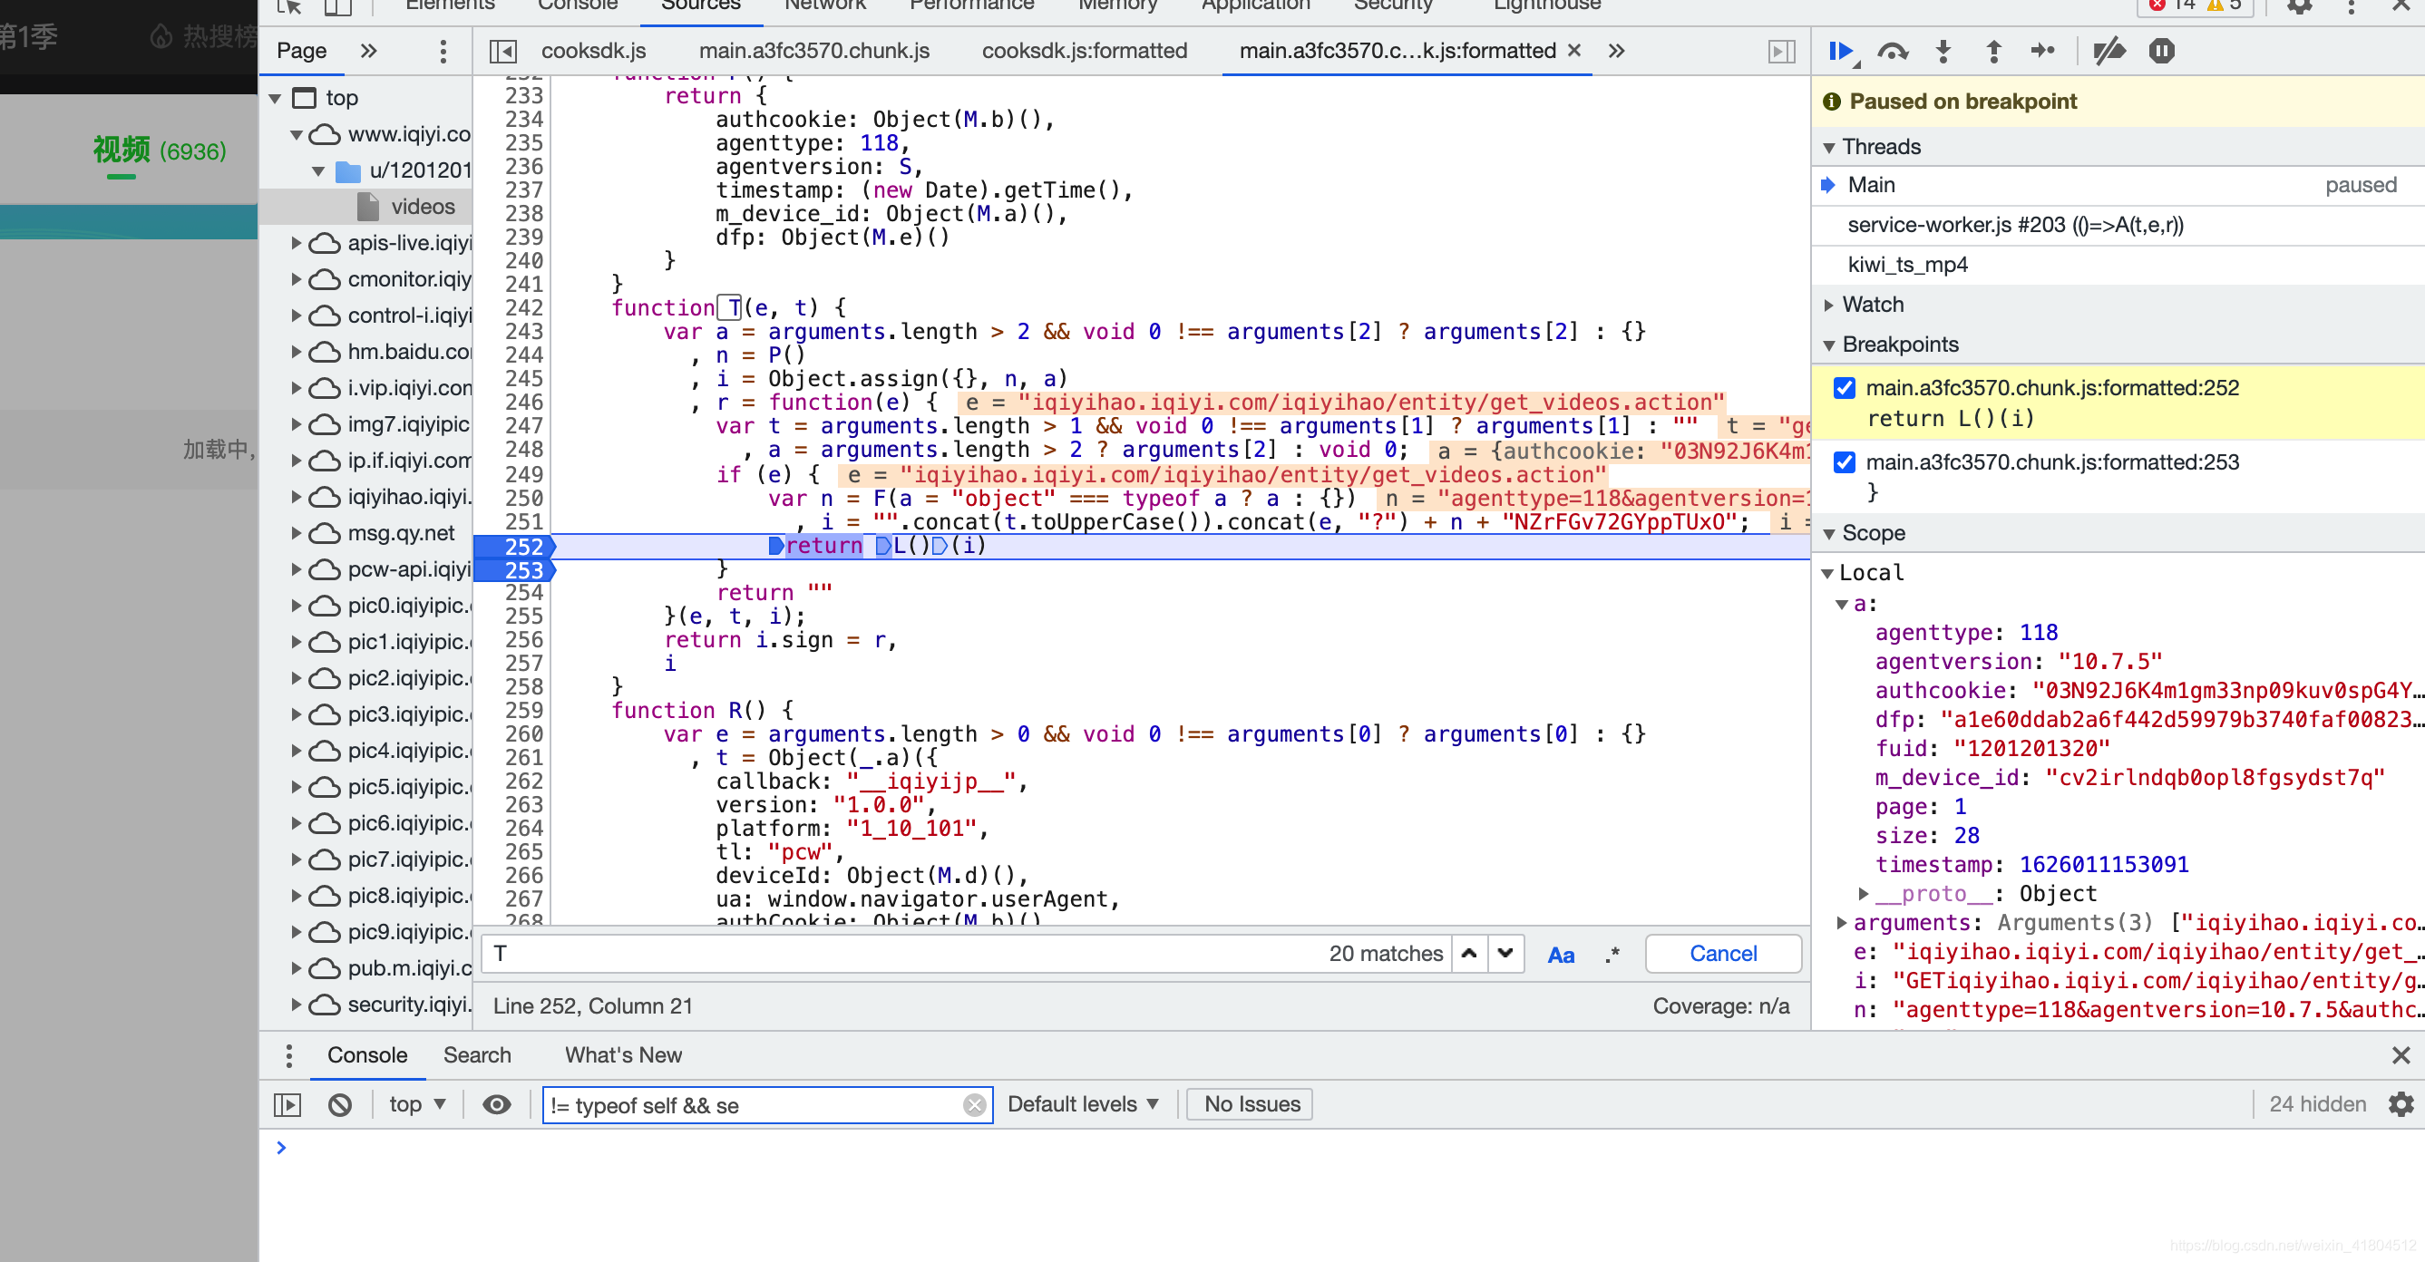2425x1262 pixels.
Task: Expand msg.qy.net domain
Action: tap(297, 533)
